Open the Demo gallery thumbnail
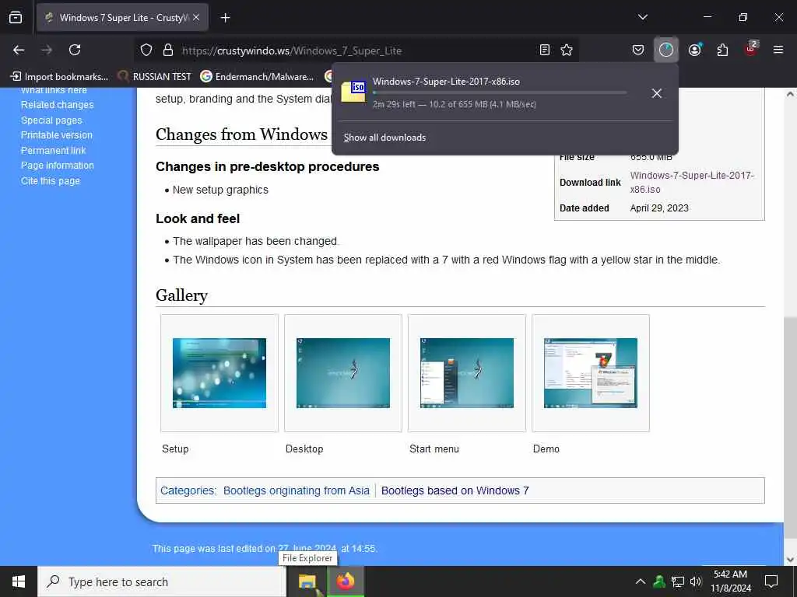This screenshot has height=597, width=797. (591, 373)
